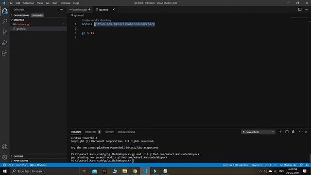The image size is (311, 175).
Task: Split the terminal pane
Action: click(287, 132)
